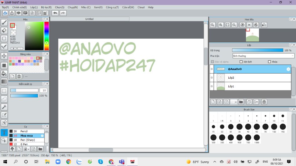The height and width of the screenshot is (166, 296).
Task: Fit canvas to window in navigator
Action: (x=227, y=25)
